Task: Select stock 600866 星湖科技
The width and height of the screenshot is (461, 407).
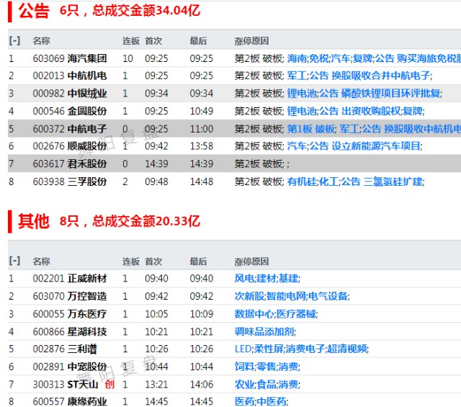Action: [70, 331]
